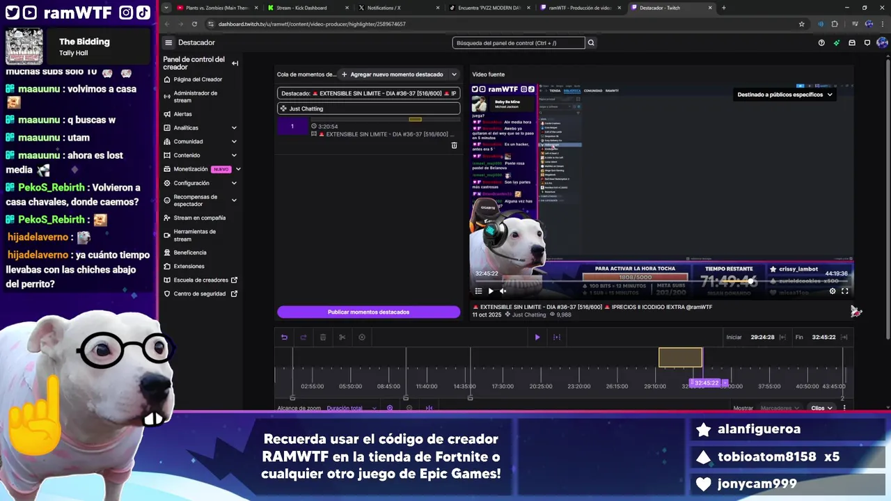
Task: Play segment within bounds icon
Action: [x=557, y=337]
